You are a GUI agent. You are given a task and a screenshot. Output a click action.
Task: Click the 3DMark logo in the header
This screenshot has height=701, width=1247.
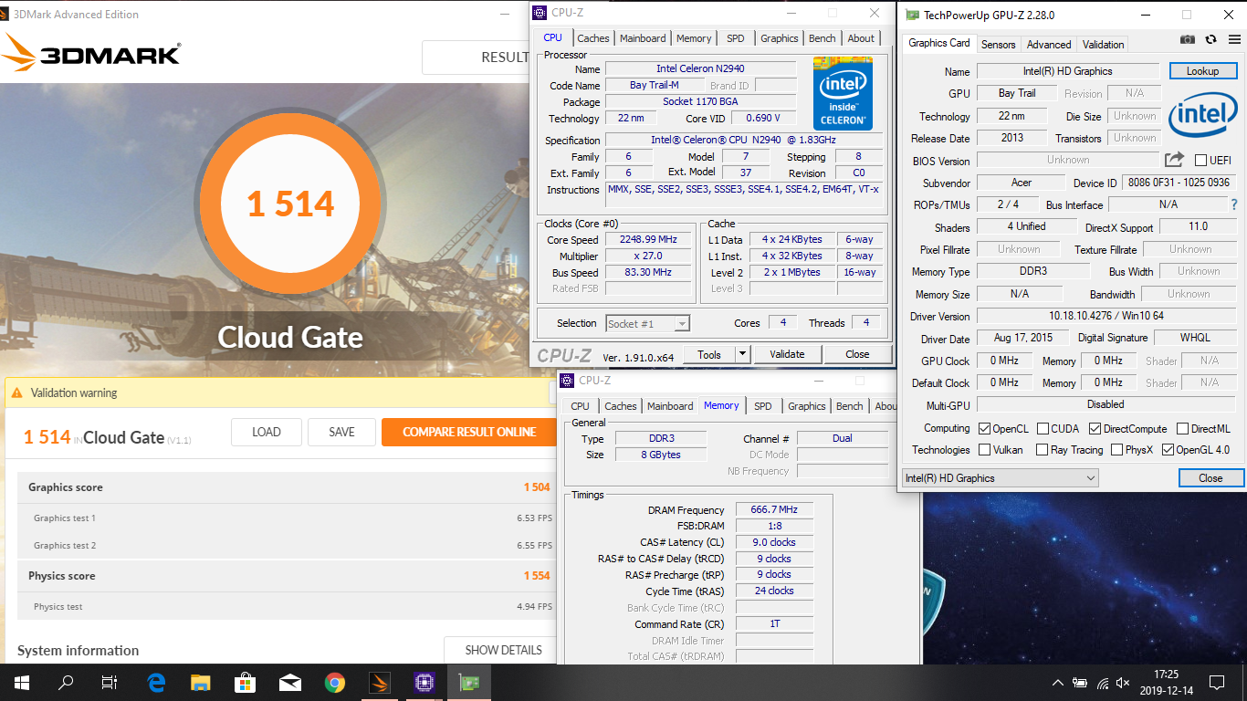91,54
